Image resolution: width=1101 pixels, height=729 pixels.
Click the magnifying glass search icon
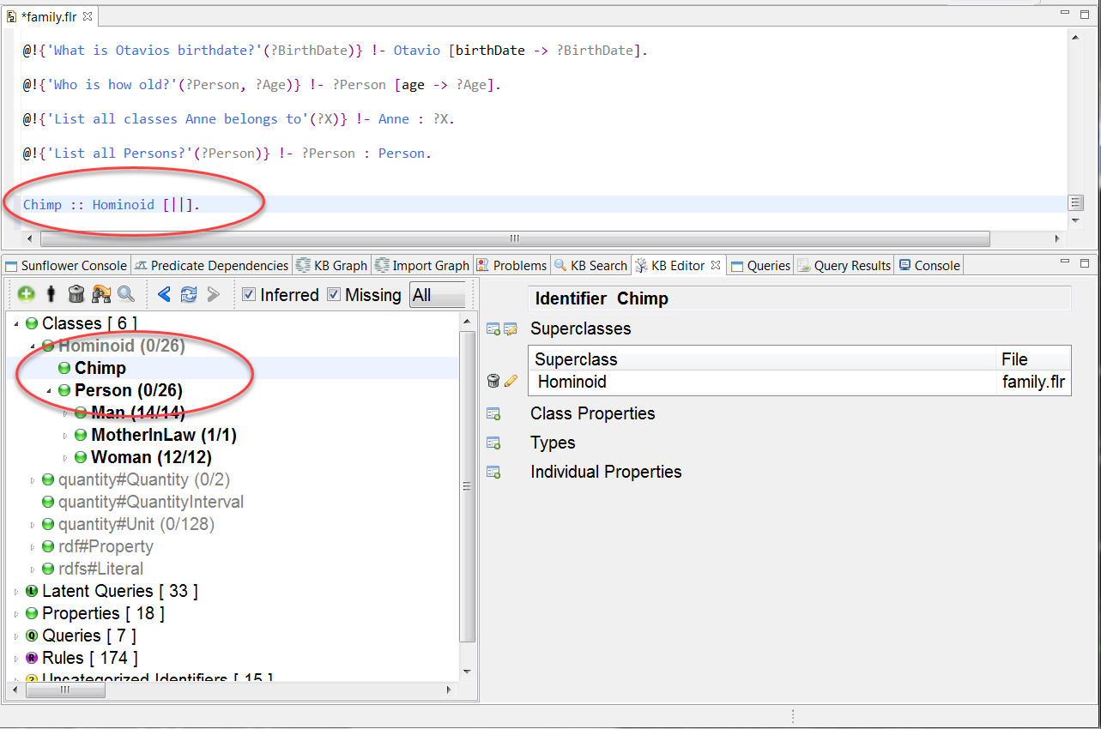click(126, 294)
